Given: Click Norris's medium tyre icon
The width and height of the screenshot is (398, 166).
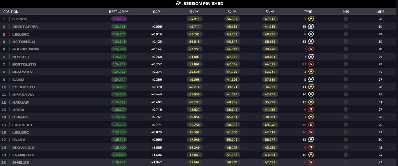Looking at the screenshot, I should pyautogui.click(x=311, y=19).
